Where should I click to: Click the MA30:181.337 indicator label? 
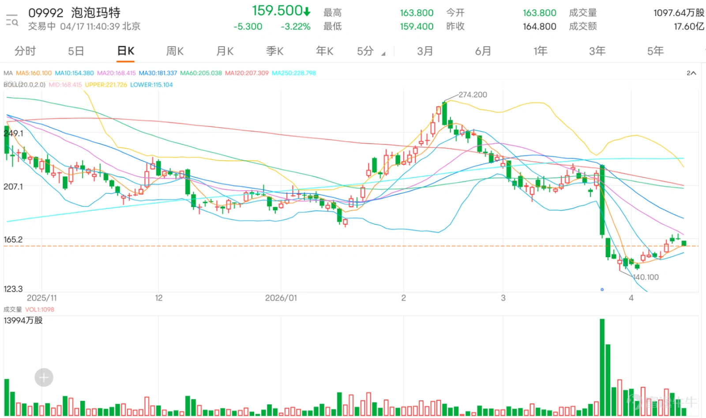click(x=158, y=73)
